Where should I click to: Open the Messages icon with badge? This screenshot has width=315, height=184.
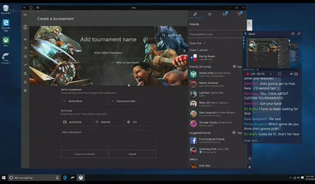pos(224,14)
